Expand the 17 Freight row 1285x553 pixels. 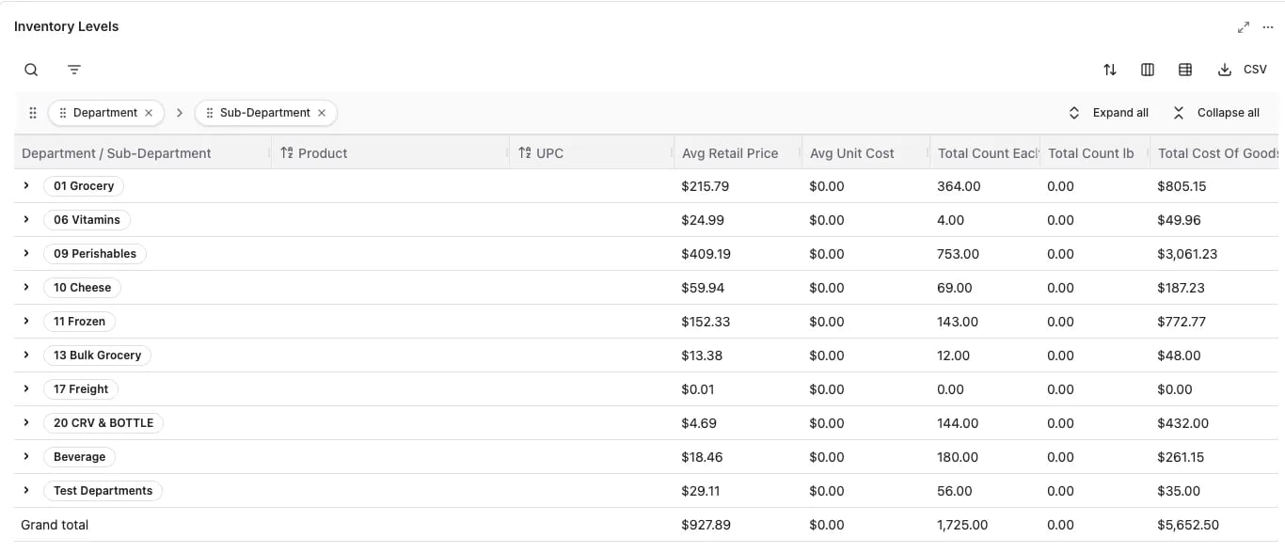[26, 389]
